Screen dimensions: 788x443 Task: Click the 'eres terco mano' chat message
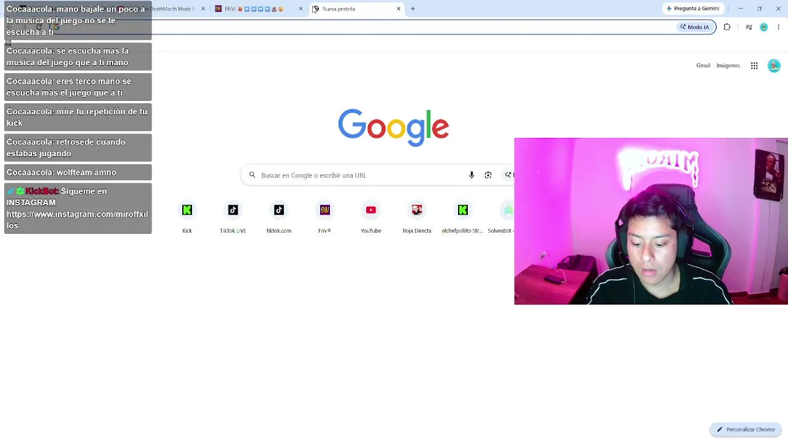coord(78,87)
